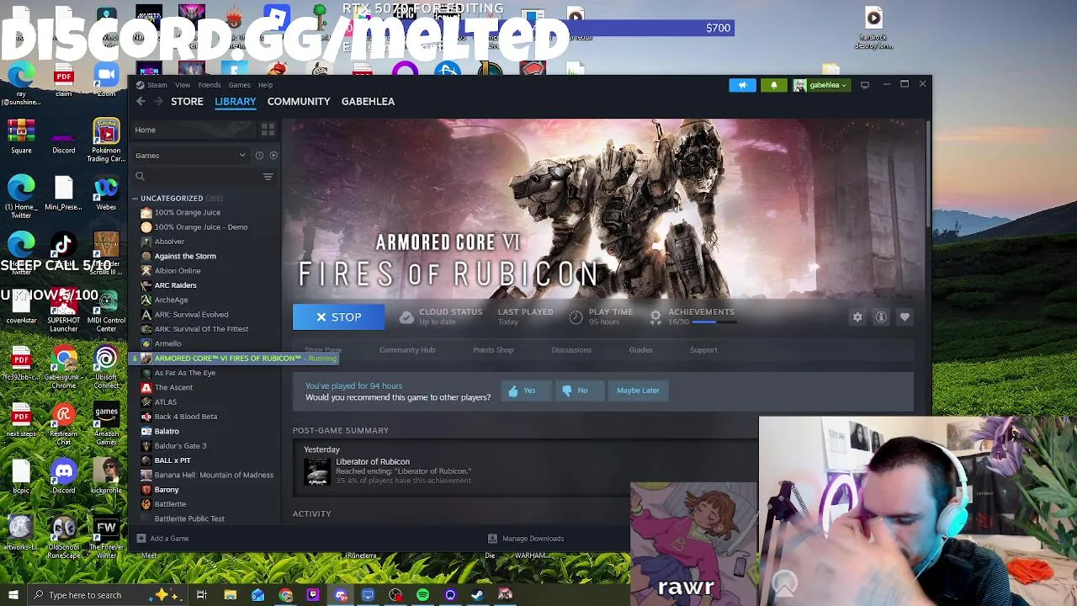Open Liberator of Rubicon achievement thumbnail
Screen dimensions: 1077x606
tap(317, 471)
